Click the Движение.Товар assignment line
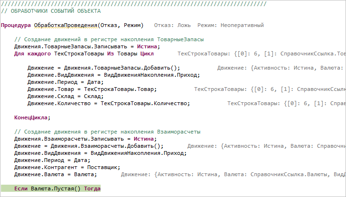 (x=92, y=89)
